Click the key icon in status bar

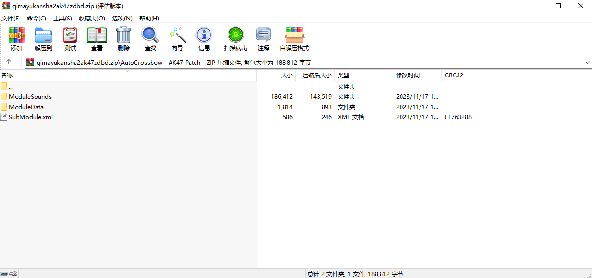tap(13, 274)
